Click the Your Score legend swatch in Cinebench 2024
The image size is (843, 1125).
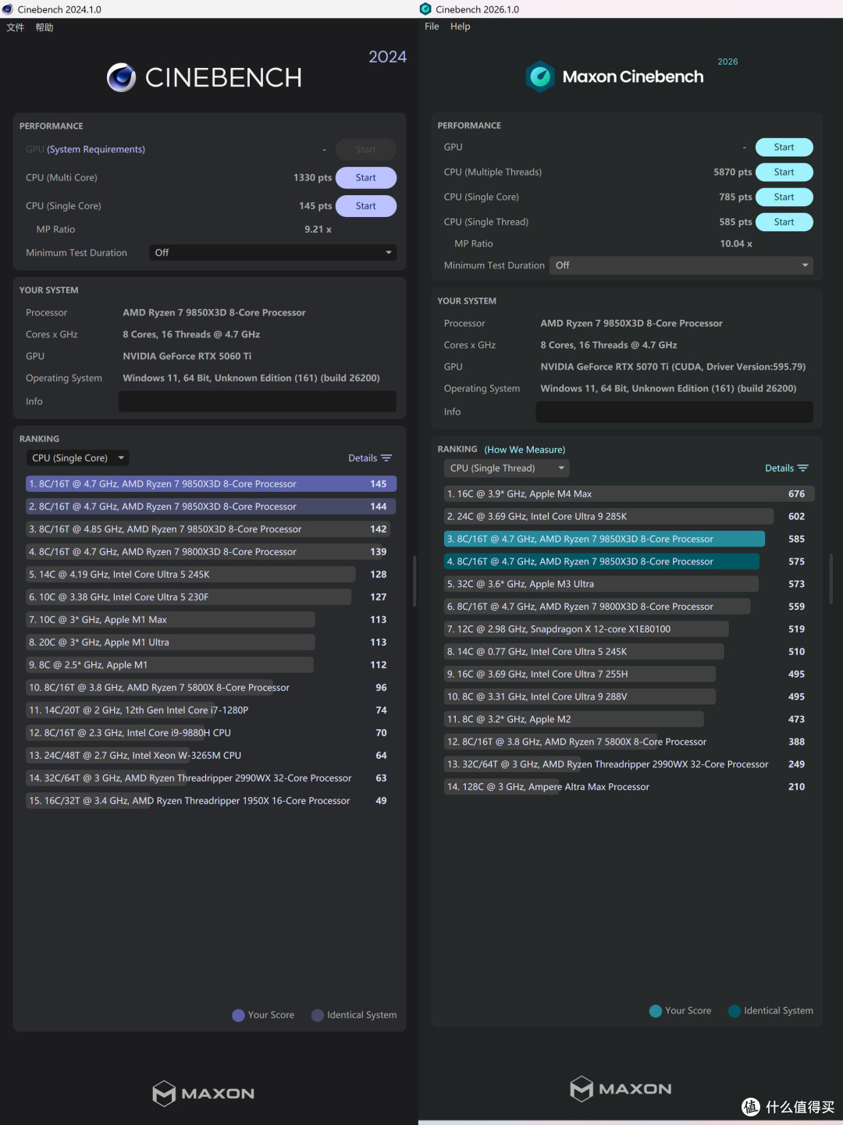(238, 1016)
